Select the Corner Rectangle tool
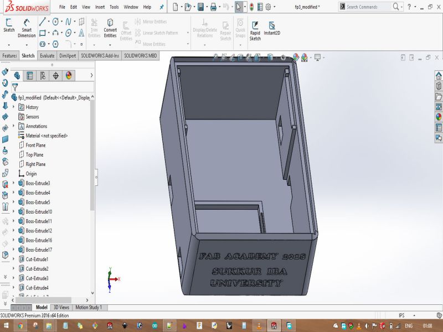The width and height of the screenshot is (443, 332). point(43,33)
